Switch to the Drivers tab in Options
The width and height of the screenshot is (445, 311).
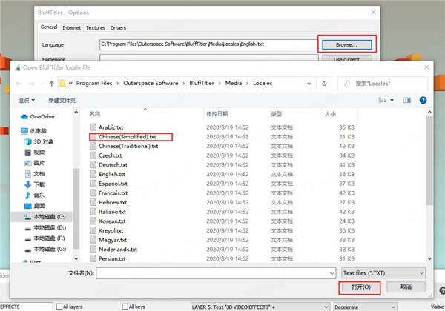click(x=118, y=27)
